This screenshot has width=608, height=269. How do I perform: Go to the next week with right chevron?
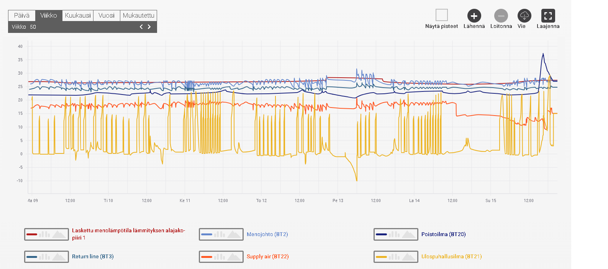pyautogui.click(x=149, y=27)
